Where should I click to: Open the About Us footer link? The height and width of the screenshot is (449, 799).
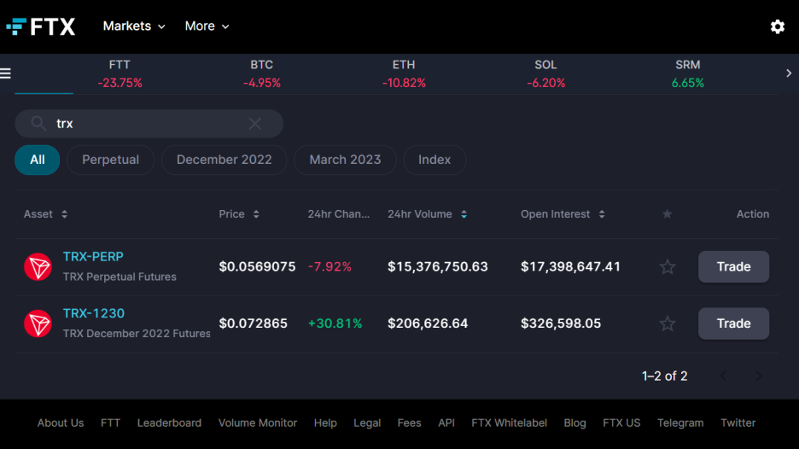(x=60, y=423)
